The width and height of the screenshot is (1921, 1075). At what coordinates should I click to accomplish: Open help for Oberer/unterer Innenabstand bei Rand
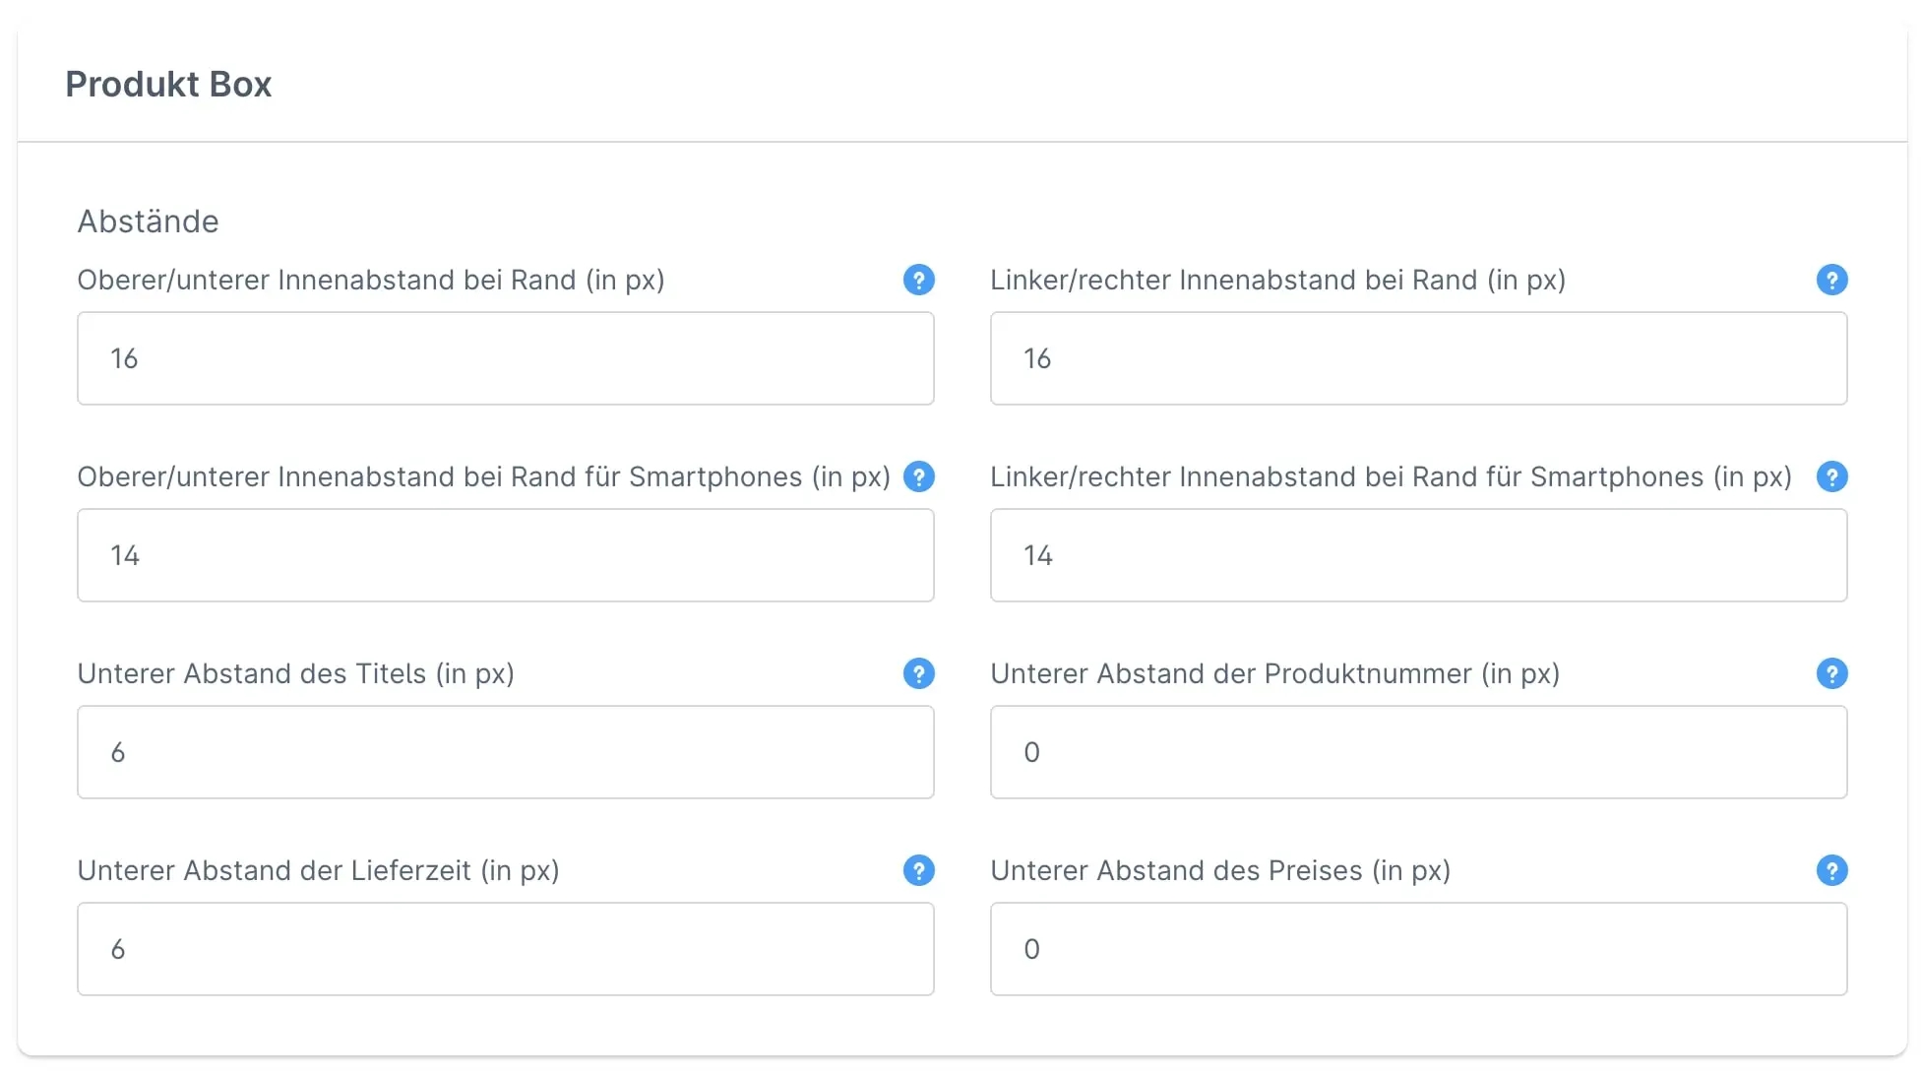pos(918,281)
